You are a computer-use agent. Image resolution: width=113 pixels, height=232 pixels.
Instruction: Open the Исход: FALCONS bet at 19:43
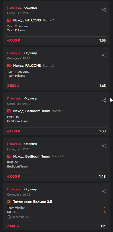pyautogui.click(x=27, y=20)
